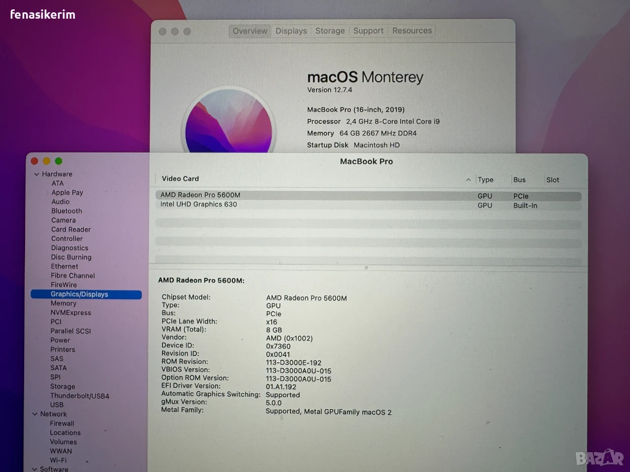Select Controller in the sidebar
This screenshot has width=630, height=472.
tap(67, 238)
